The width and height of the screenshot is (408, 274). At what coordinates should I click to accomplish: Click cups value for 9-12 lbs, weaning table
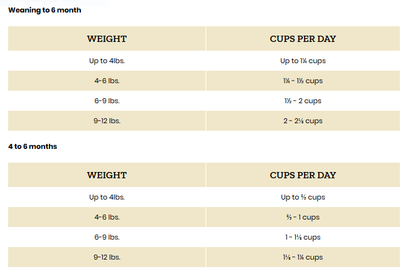click(303, 121)
